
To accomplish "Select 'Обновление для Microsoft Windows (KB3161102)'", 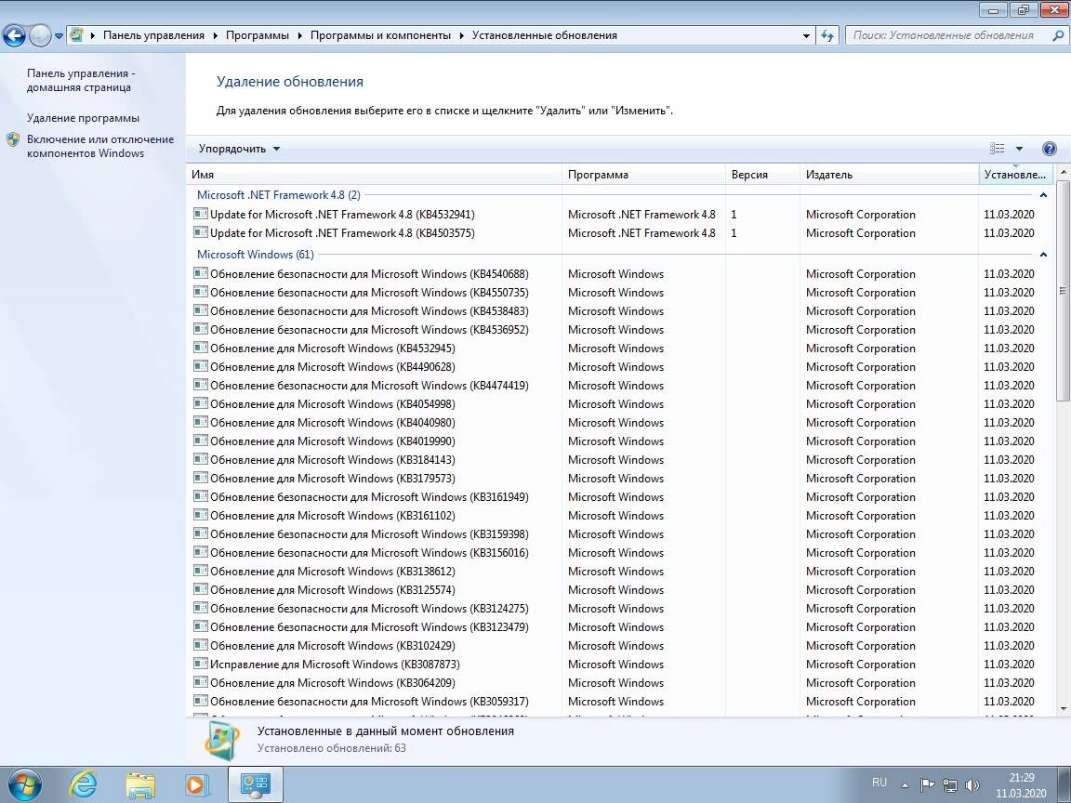I will [333, 516].
